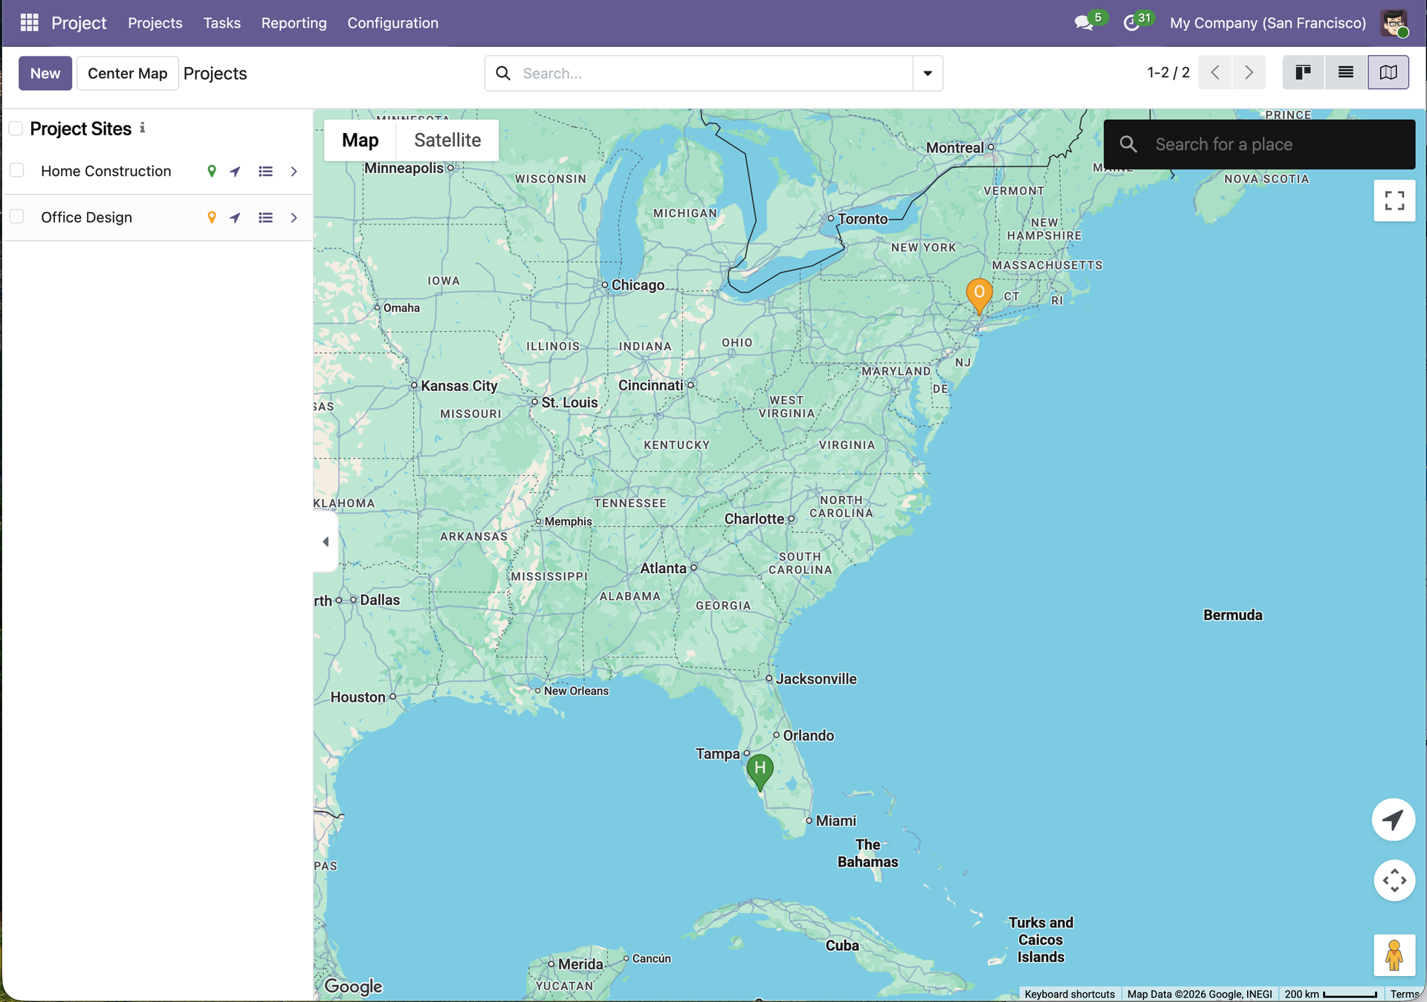
Task: Click the Home Construction project name
Action: [x=106, y=171]
